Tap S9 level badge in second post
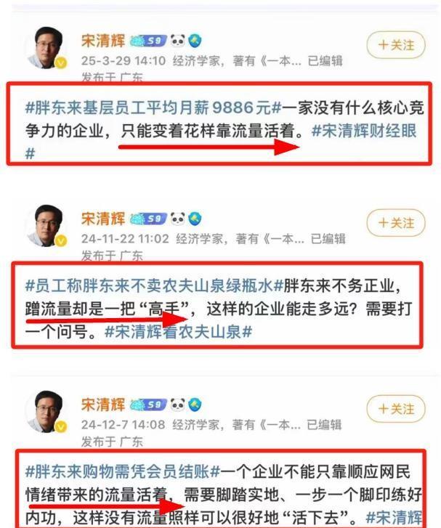Viewport: 441px width, 528px height. [x=148, y=219]
